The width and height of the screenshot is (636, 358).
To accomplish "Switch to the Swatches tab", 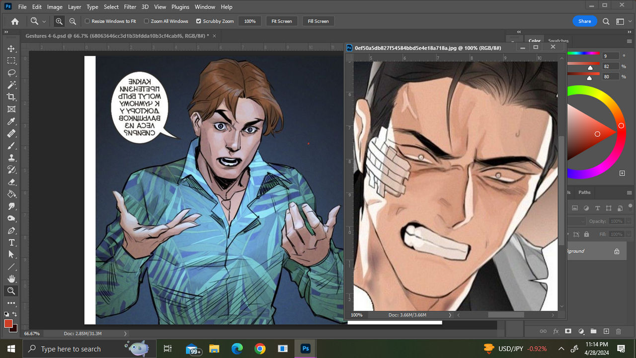I will [x=558, y=41].
